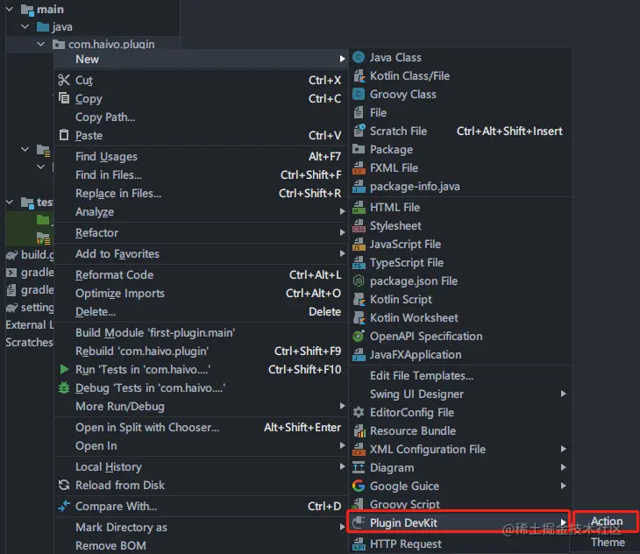Screen dimensions: 640x554
Task: Choose Delete... from context menu
Action: (x=201, y=311)
